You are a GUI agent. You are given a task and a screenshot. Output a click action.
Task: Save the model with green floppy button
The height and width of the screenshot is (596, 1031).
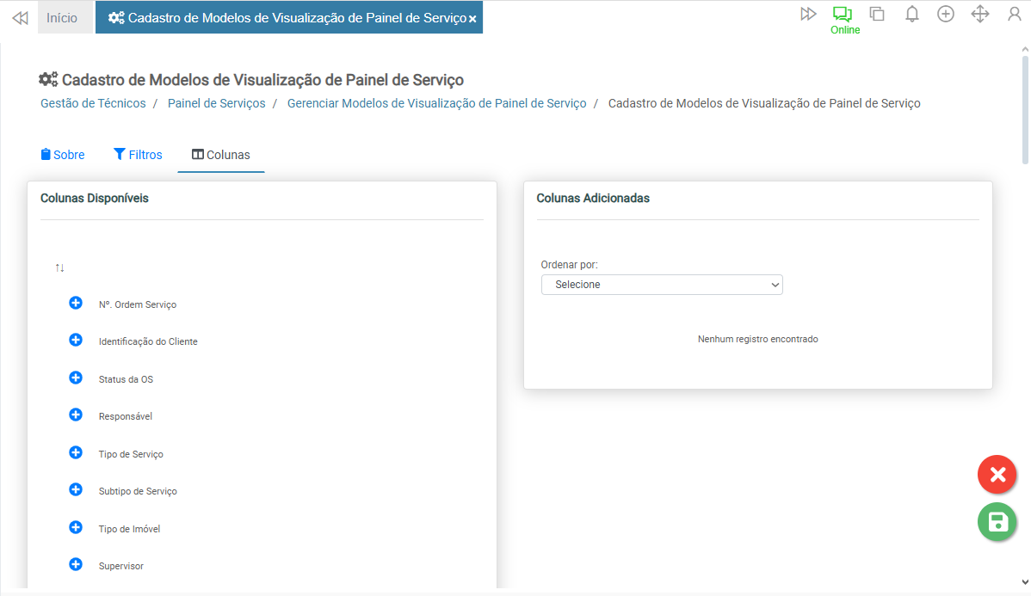point(997,522)
